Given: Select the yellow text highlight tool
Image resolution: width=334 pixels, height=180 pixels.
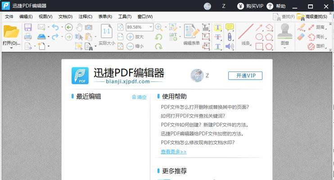Looking at the screenshot, I should [x=218, y=27].
